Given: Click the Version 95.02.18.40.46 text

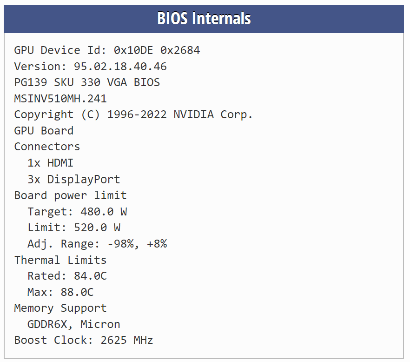Looking at the screenshot, I should 91,67.
